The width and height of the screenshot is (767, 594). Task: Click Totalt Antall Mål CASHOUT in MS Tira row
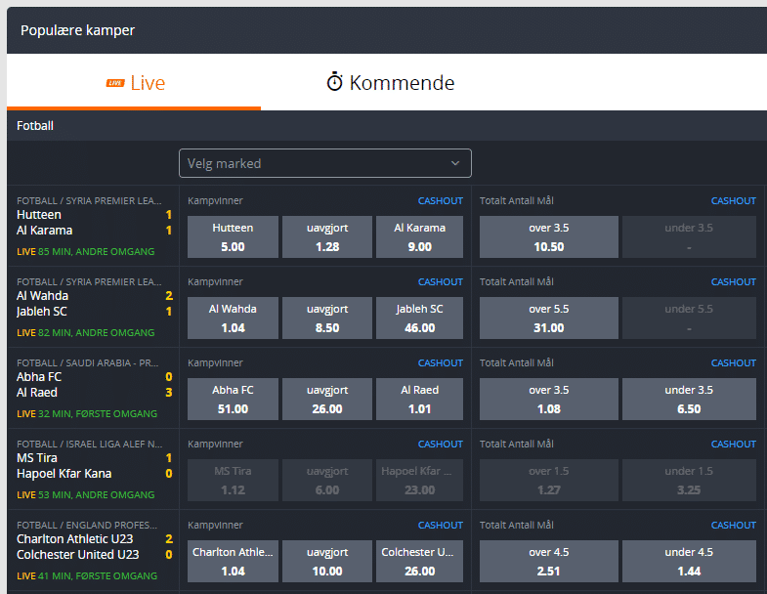(733, 445)
